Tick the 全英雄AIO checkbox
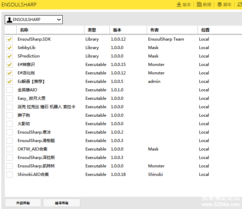This screenshot has width=242, height=209. click(x=9, y=90)
